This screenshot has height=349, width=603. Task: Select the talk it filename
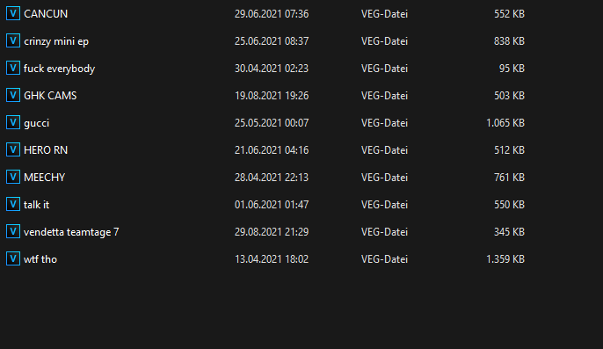pyautogui.click(x=37, y=205)
